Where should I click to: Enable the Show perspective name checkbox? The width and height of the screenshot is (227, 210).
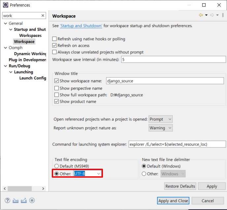pos(56,88)
